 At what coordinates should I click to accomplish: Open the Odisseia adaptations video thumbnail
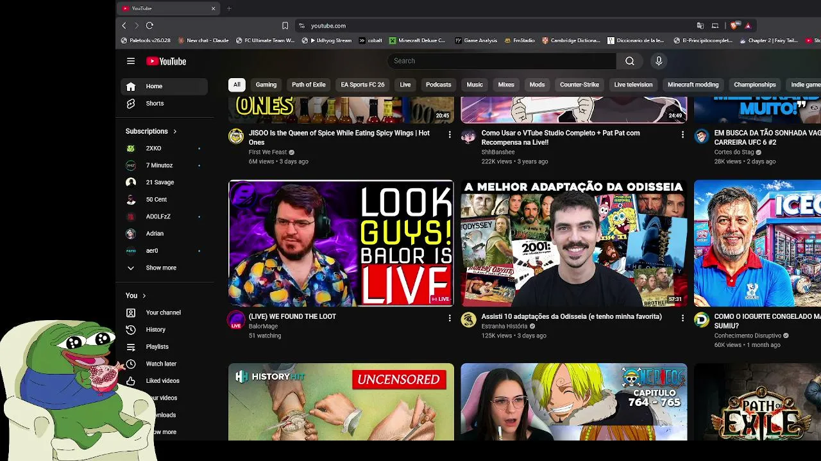574,243
